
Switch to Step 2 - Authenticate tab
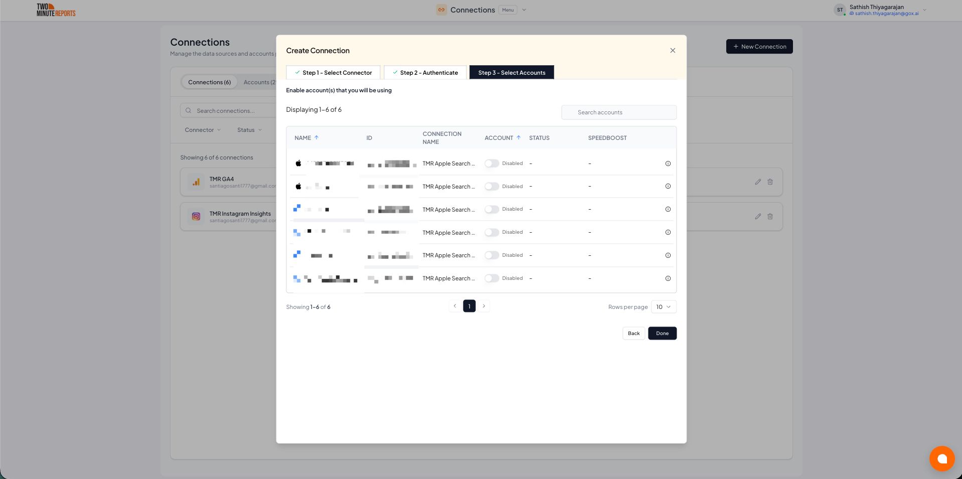425,73
